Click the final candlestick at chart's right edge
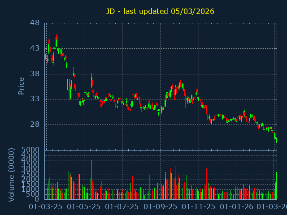Screen dimensions: 287x215 pos(276,140)
